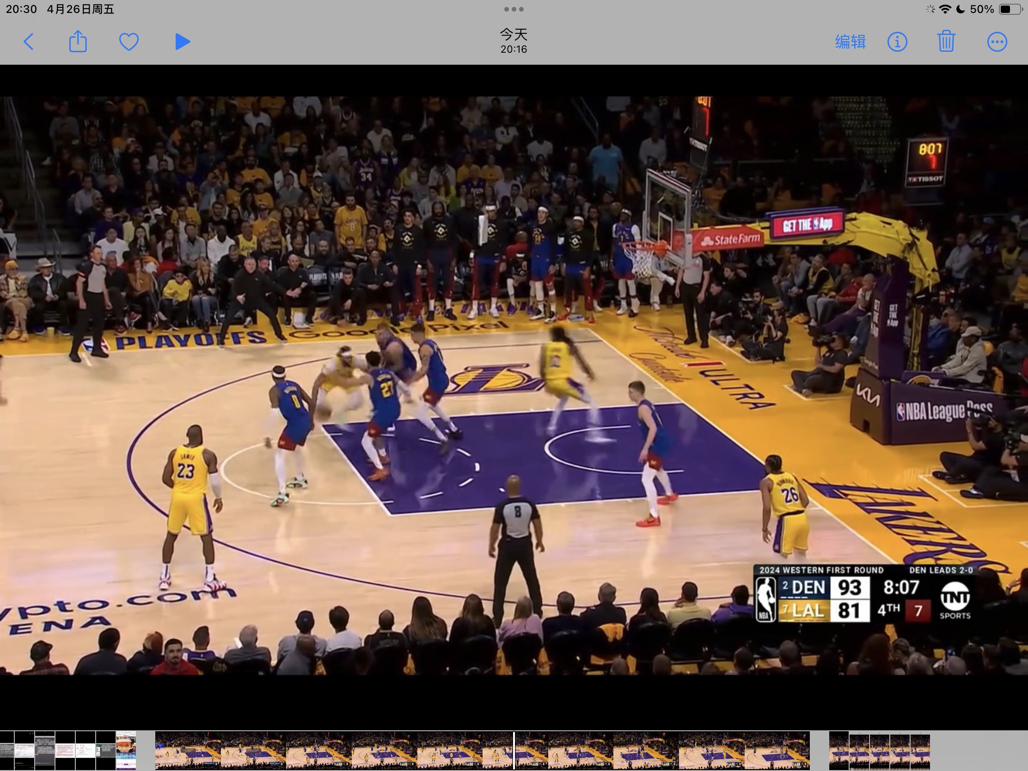The height and width of the screenshot is (771, 1028).
Task: Favorite the video with the heart
Action: point(129,42)
